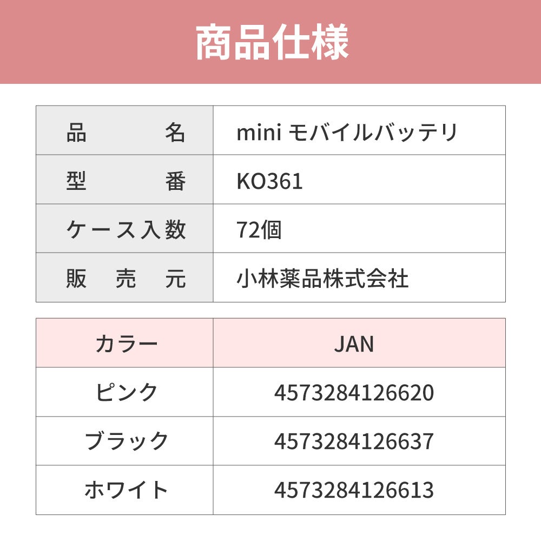Viewport: 541px width, 541px height.
Task: Click the 販売元 row label
Action: click(126, 279)
